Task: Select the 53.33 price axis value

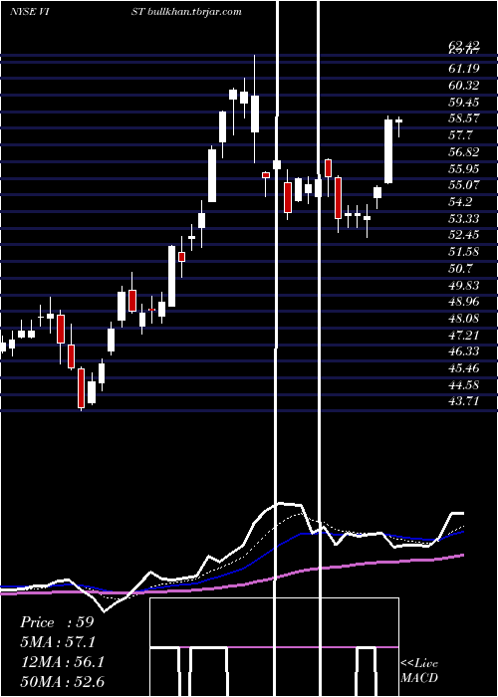Action: (464, 219)
